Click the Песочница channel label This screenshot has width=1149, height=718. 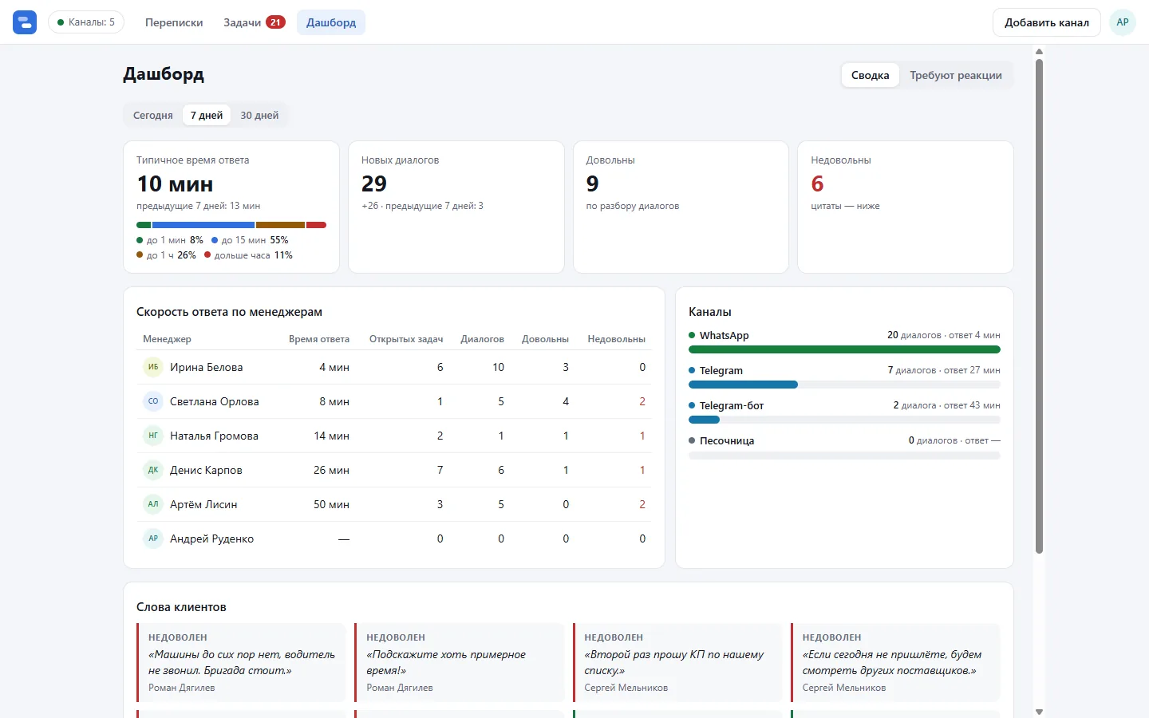click(x=727, y=440)
